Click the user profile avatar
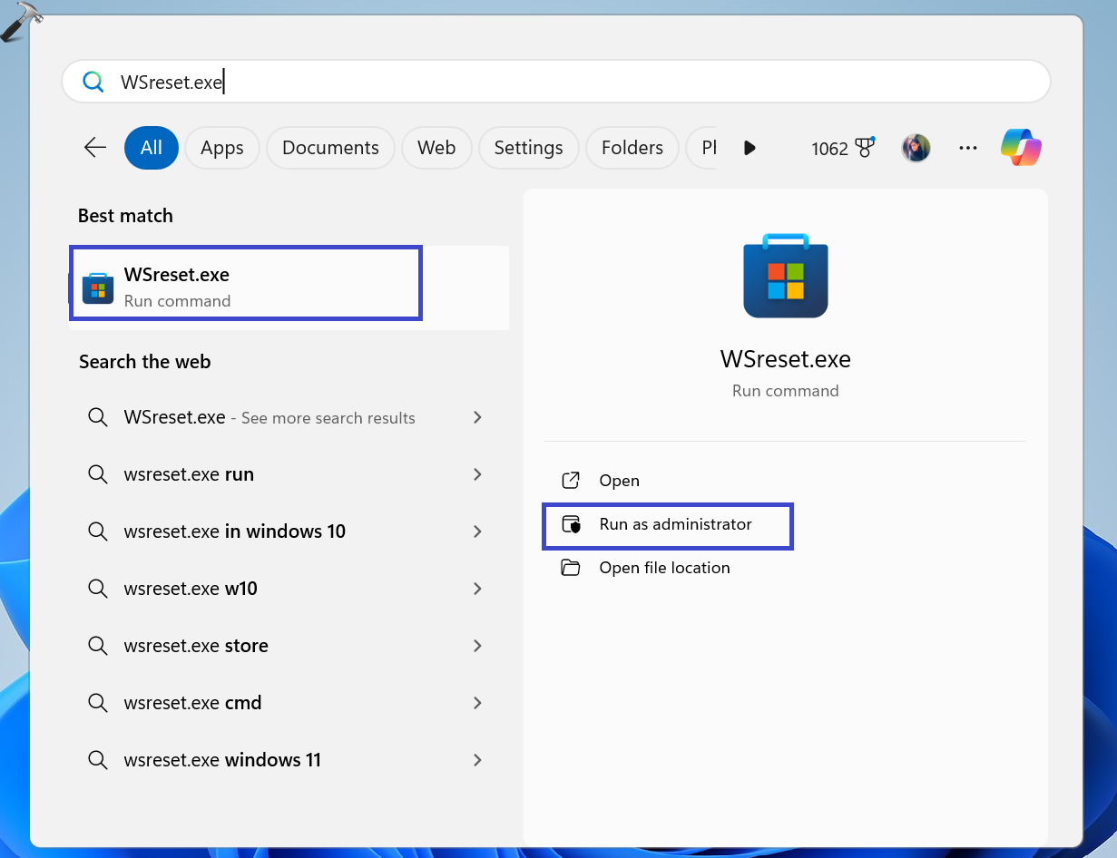Screen dimensions: 1117x858 916,148
